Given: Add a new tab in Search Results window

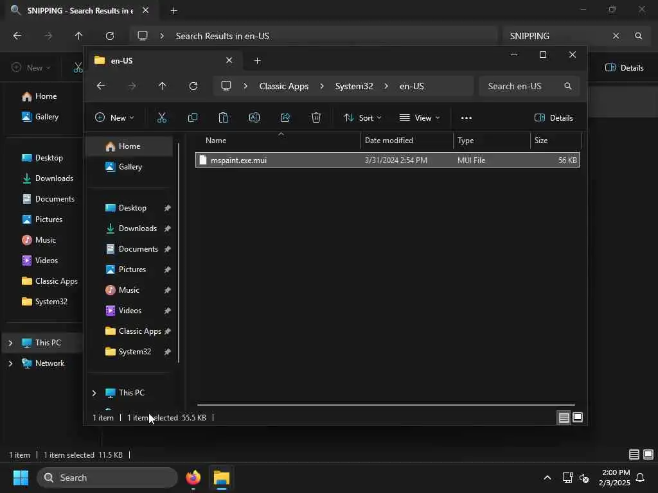Looking at the screenshot, I should pos(173,10).
